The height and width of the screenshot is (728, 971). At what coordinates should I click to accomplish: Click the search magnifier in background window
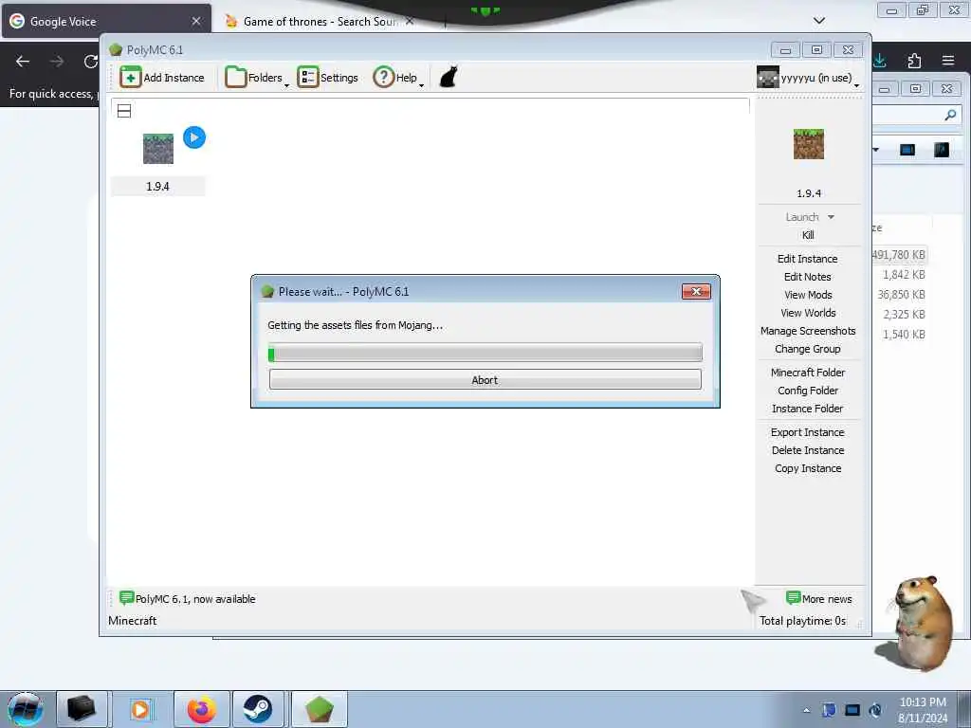950,115
